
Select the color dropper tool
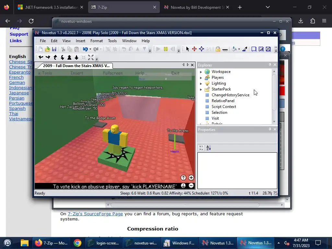point(245,49)
